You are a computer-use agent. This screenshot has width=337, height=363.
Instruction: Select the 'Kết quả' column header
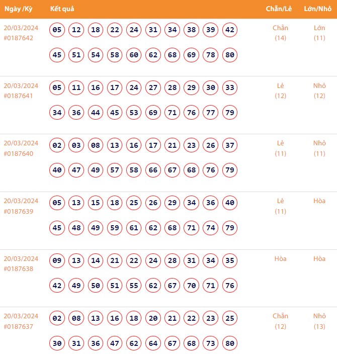[x=62, y=9]
